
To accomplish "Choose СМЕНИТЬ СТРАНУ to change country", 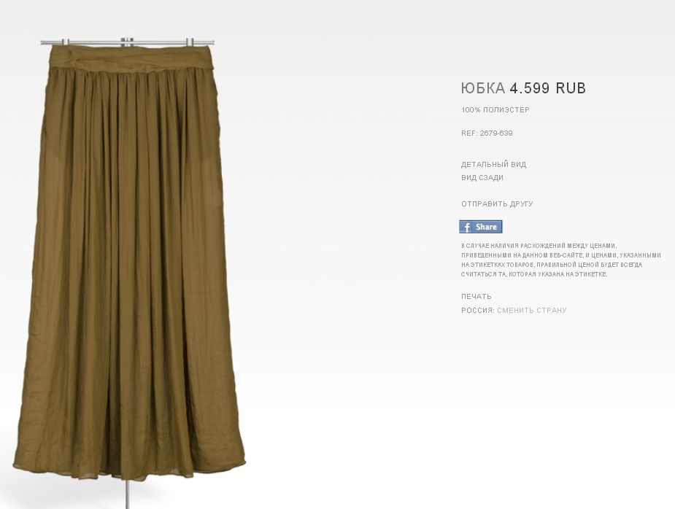I will coord(532,310).
